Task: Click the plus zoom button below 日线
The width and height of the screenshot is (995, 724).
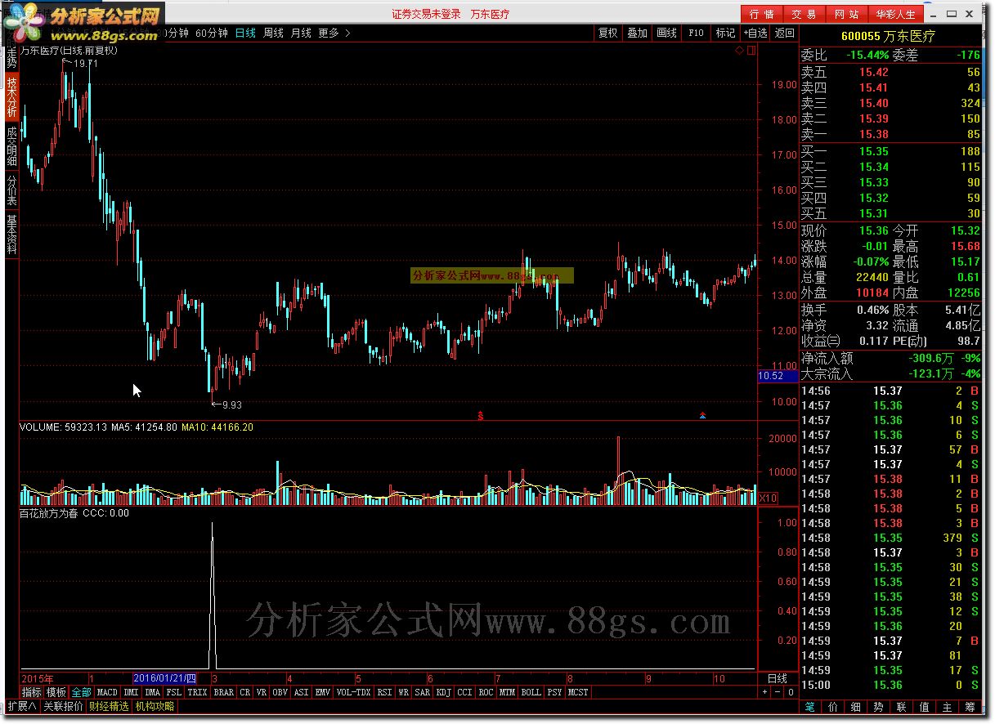Action: [x=765, y=692]
